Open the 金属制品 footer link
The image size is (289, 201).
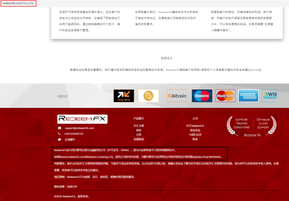click(x=139, y=139)
